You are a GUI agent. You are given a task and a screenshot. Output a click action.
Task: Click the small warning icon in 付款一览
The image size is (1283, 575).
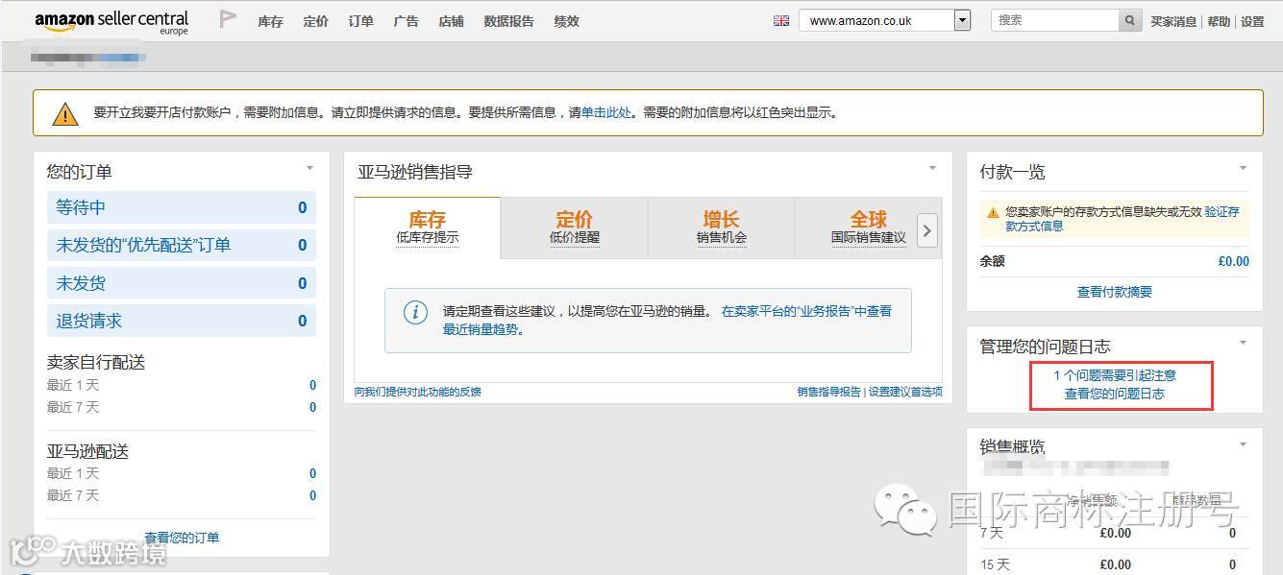pos(993,212)
